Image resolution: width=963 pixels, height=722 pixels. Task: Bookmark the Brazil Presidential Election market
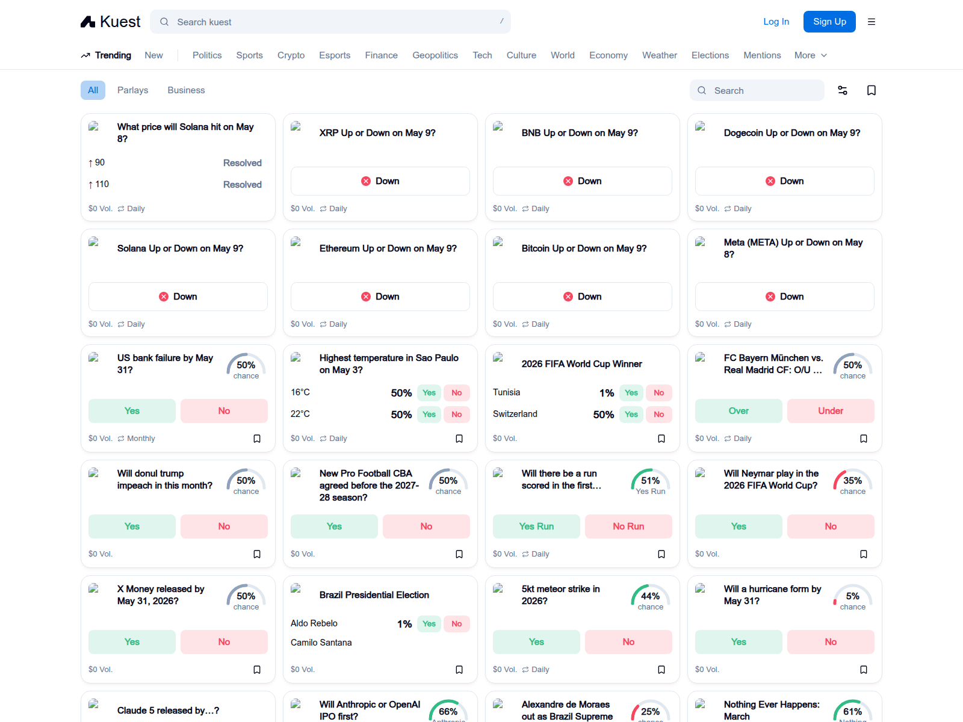point(459,670)
